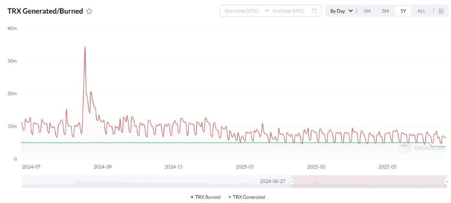Click the red TRX Burned legend dot
451x203 pixels.
pos(192,197)
